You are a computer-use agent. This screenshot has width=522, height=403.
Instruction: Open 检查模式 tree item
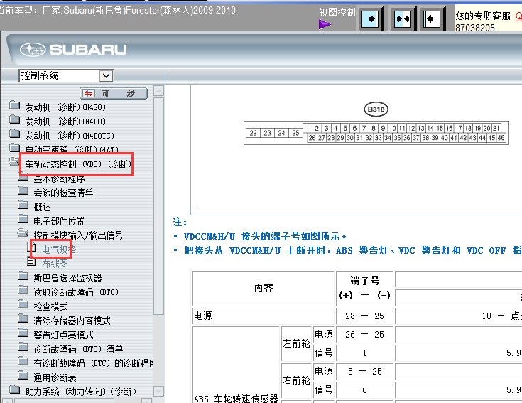[x=50, y=306]
